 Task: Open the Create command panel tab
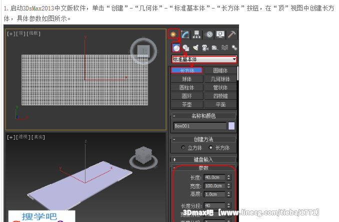coord(173,34)
